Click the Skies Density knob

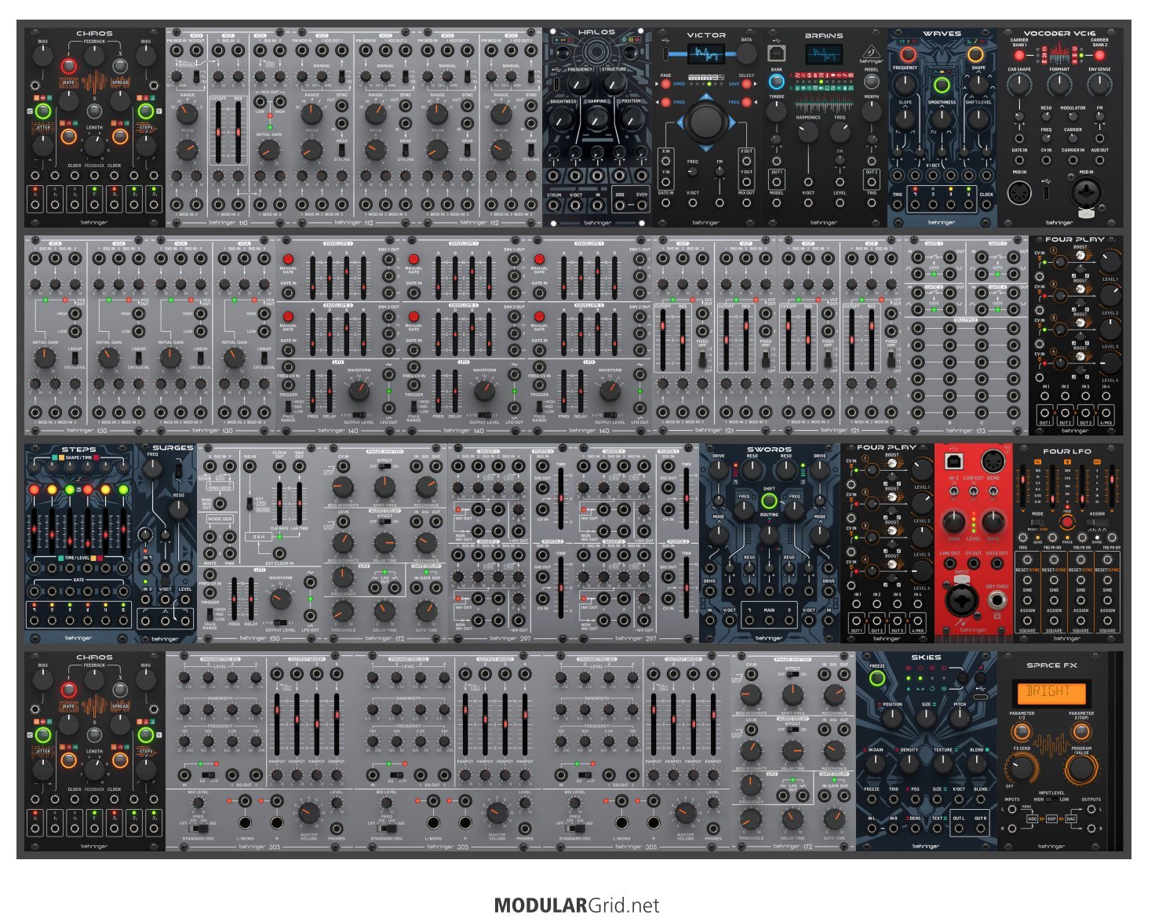point(909,764)
